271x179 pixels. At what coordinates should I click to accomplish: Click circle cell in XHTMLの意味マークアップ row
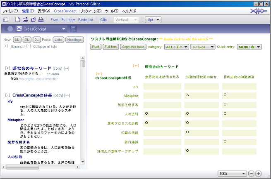[x=201, y=151]
